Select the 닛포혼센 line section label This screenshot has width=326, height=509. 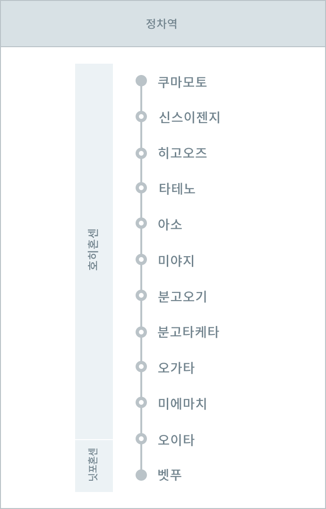tap(94, 465)
